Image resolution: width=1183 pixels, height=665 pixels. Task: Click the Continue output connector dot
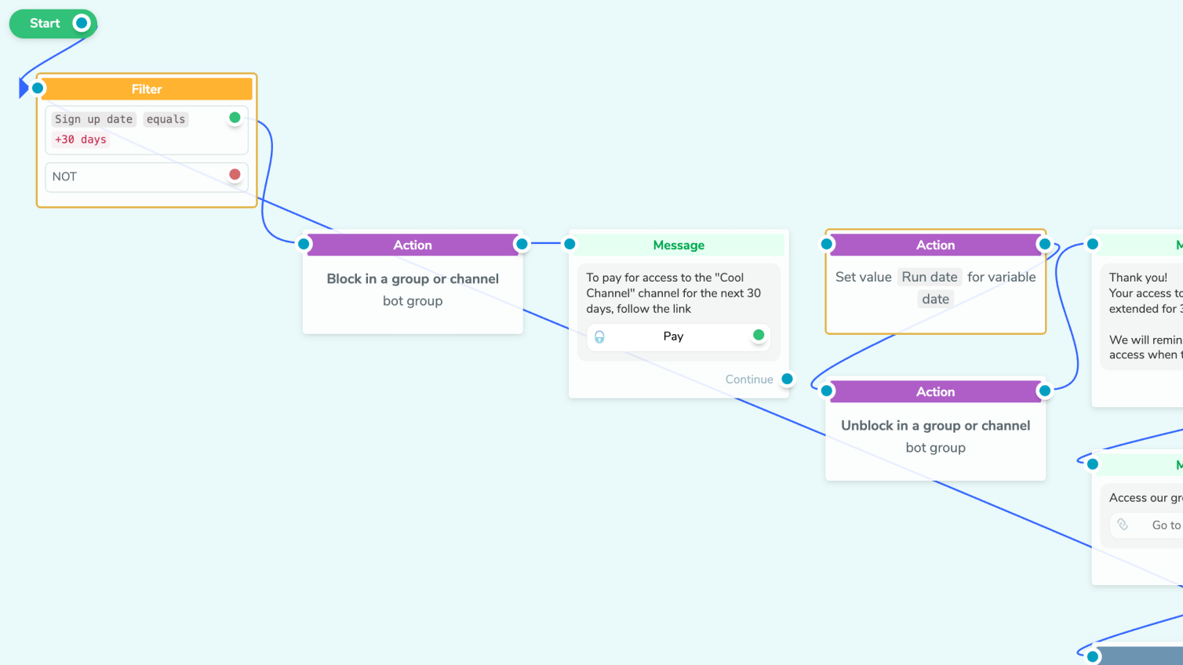tap(788, 379)
